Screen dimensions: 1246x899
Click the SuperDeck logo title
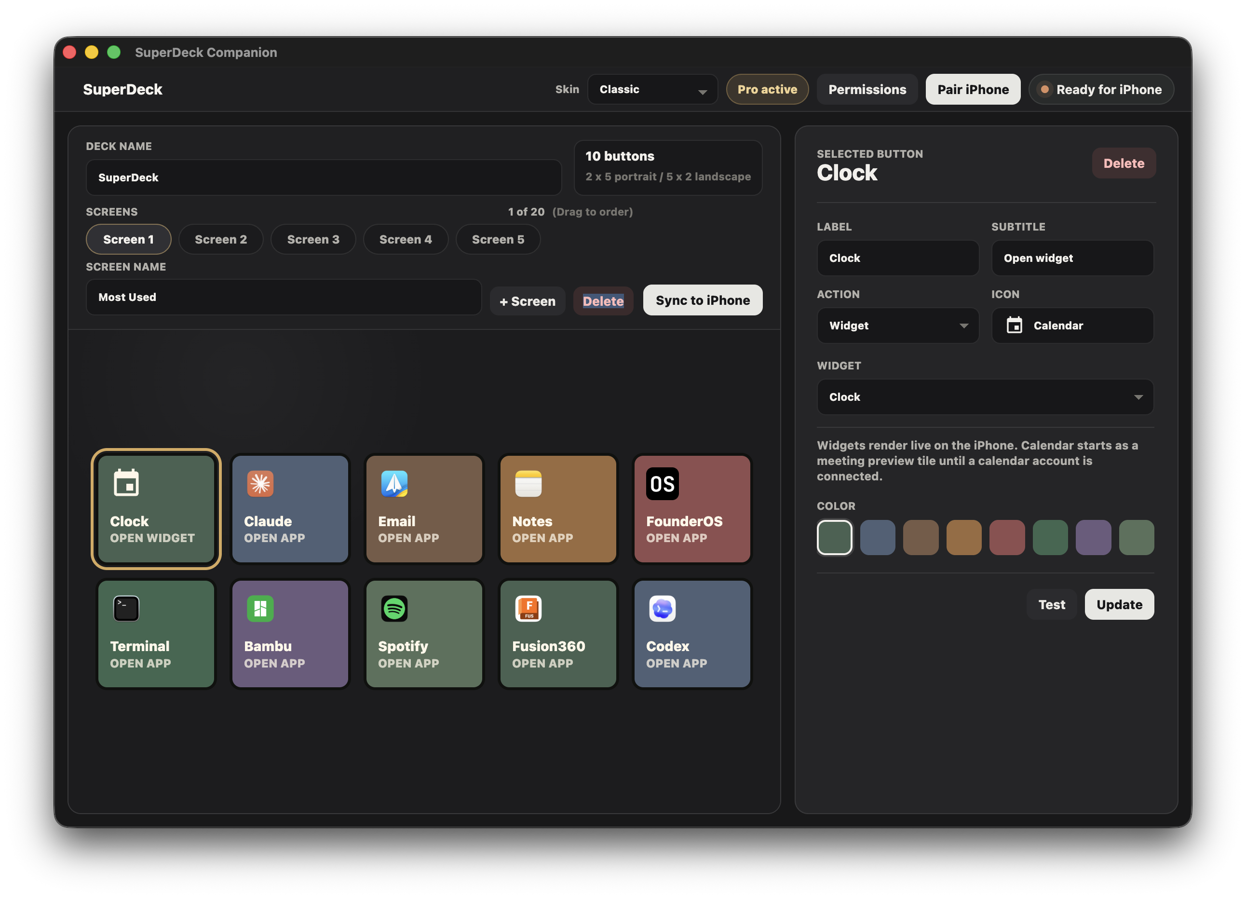click(122, 89)
